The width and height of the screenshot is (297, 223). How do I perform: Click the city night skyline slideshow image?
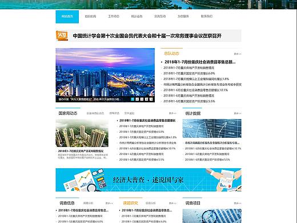click(x=105, y=75)
